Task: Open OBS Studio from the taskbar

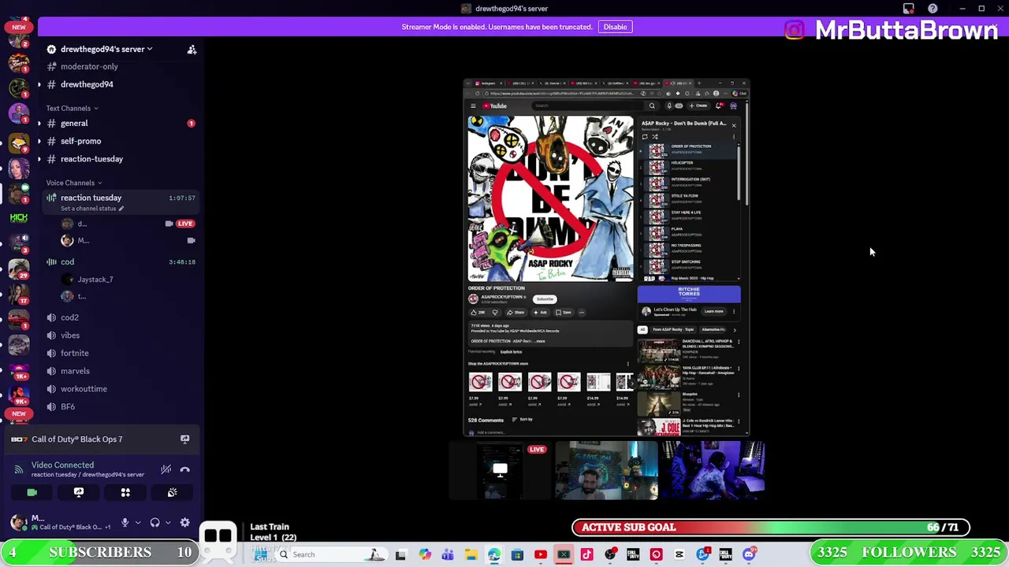Action: (x=610, y=554)
